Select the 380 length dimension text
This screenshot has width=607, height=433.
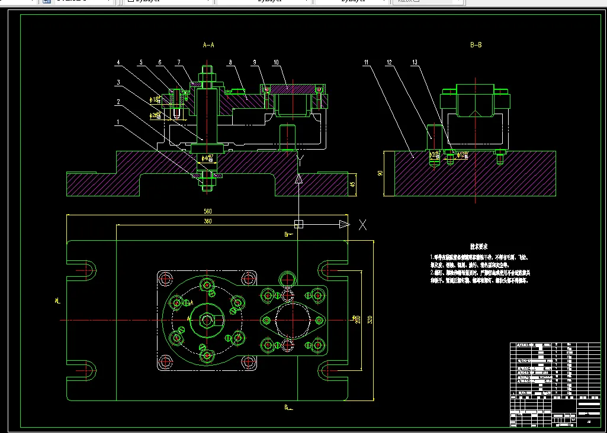[x=208, y=221]
